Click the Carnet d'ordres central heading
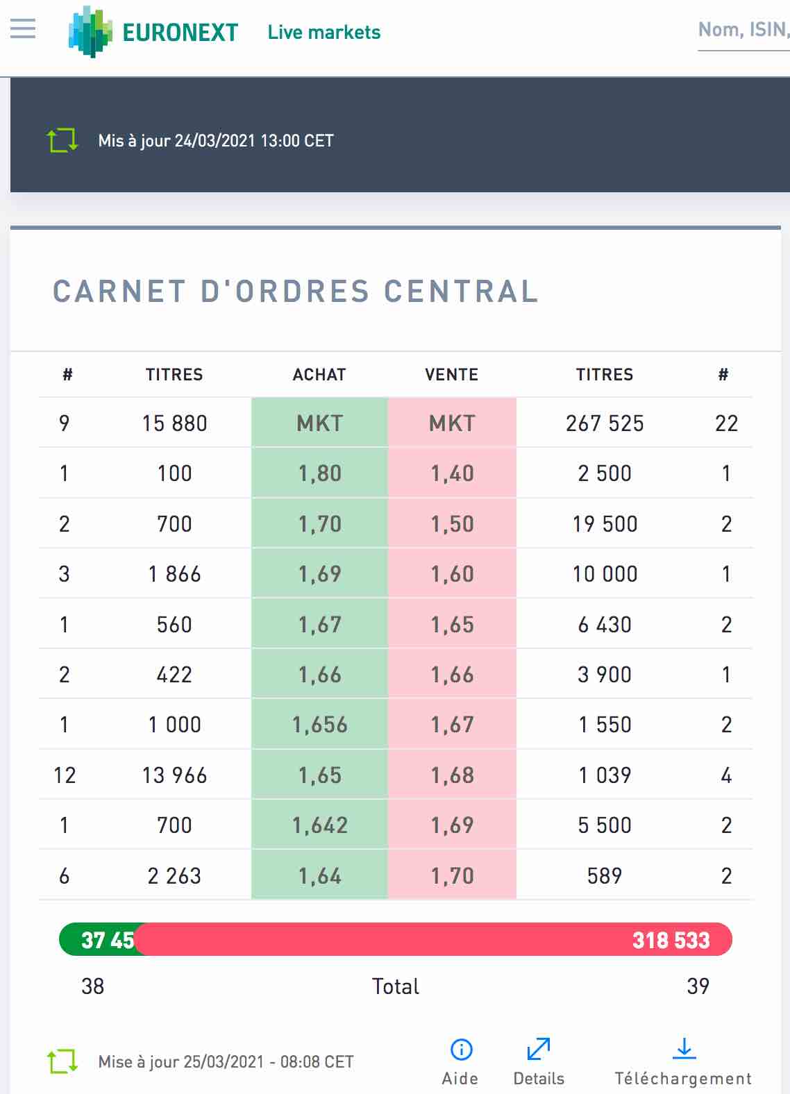Viewport: 790px width, 1094px height. coord(296,292)
